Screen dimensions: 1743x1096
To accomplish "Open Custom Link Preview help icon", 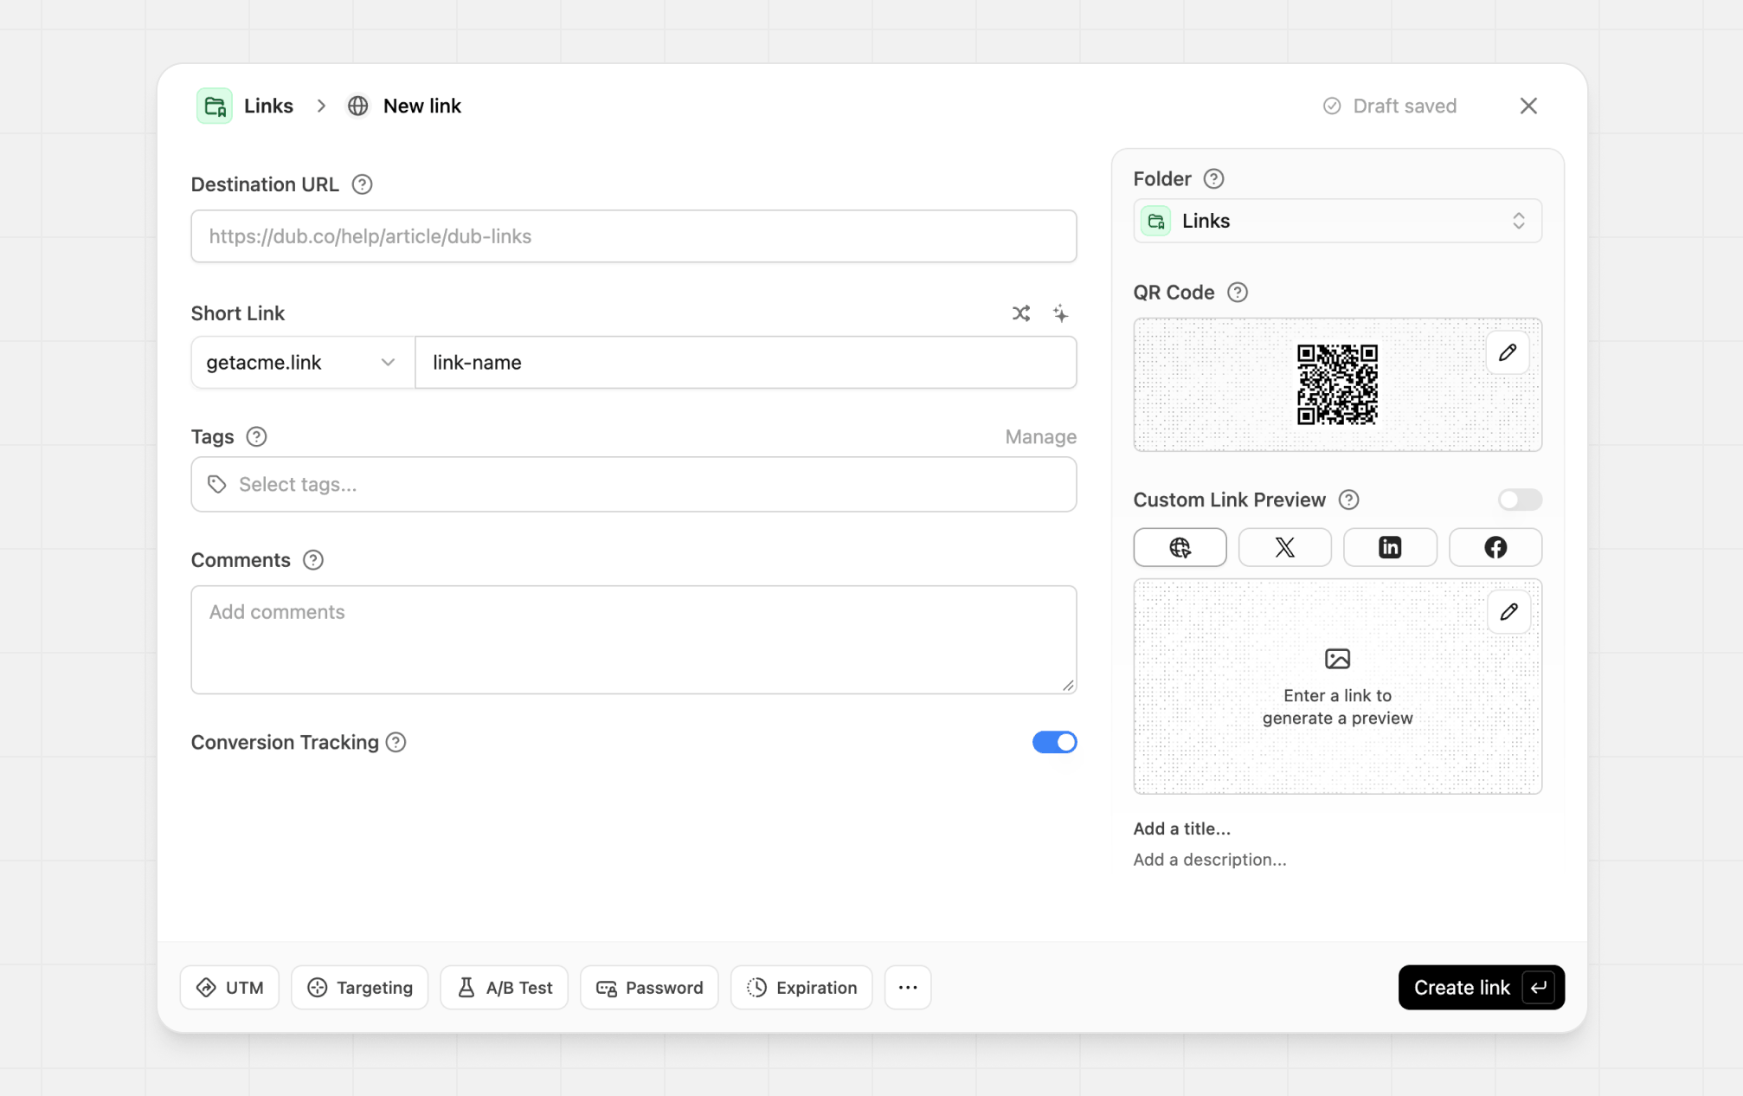I will click(x=1348, y=500).
